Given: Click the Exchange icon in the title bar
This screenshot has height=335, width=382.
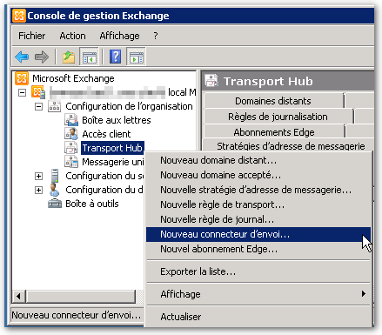Looking at the screenshot, I should click(x=19, y=16).
